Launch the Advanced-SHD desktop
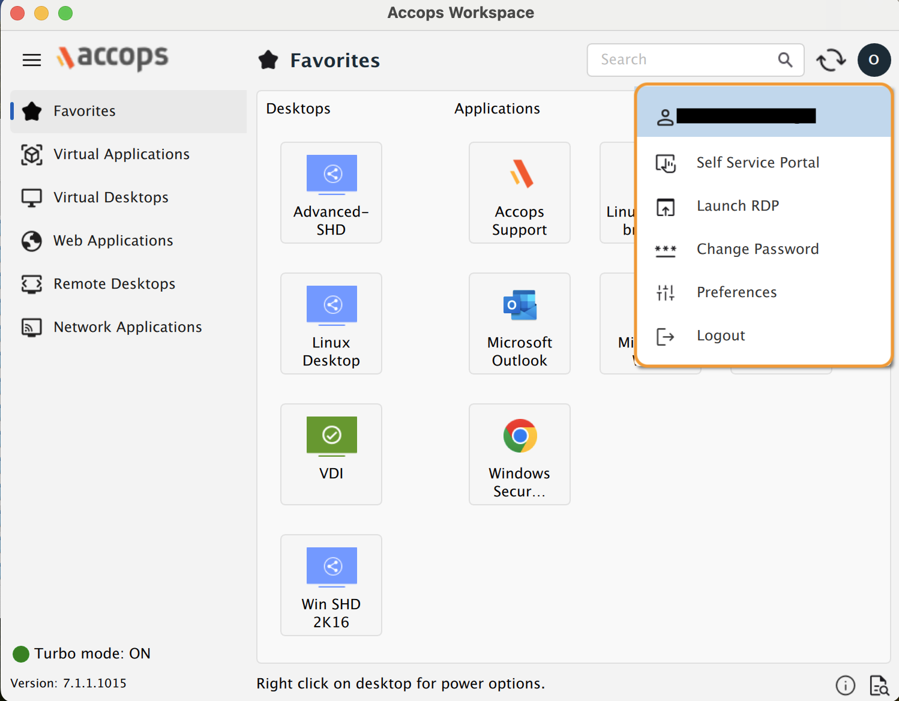 pos(331,193)
